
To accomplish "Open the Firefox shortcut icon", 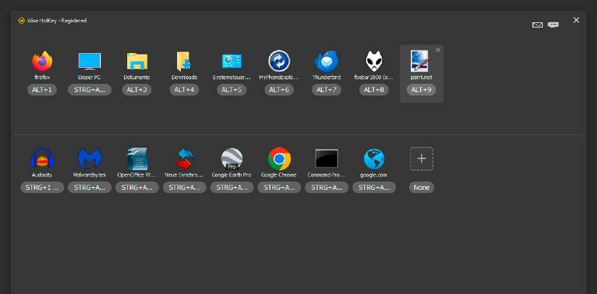I will point(42,61).
